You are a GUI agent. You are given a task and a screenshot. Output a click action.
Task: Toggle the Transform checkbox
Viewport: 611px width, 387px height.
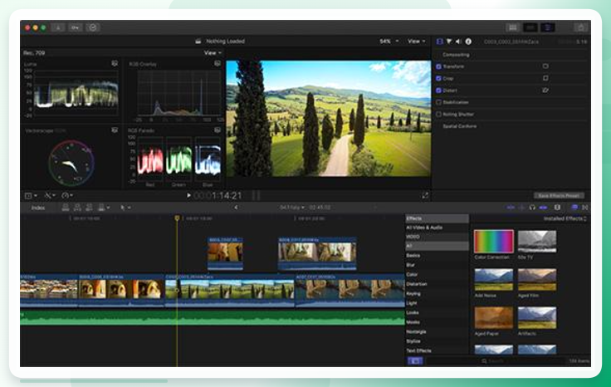coord(438,66)
